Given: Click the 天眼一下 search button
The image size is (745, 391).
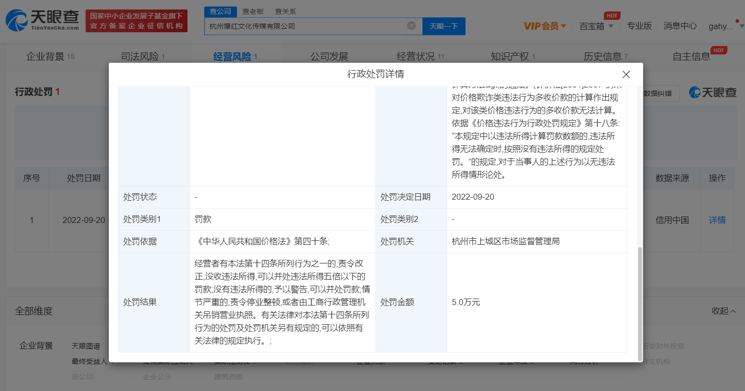Looking at the screenshot, I should click(444, 26).
